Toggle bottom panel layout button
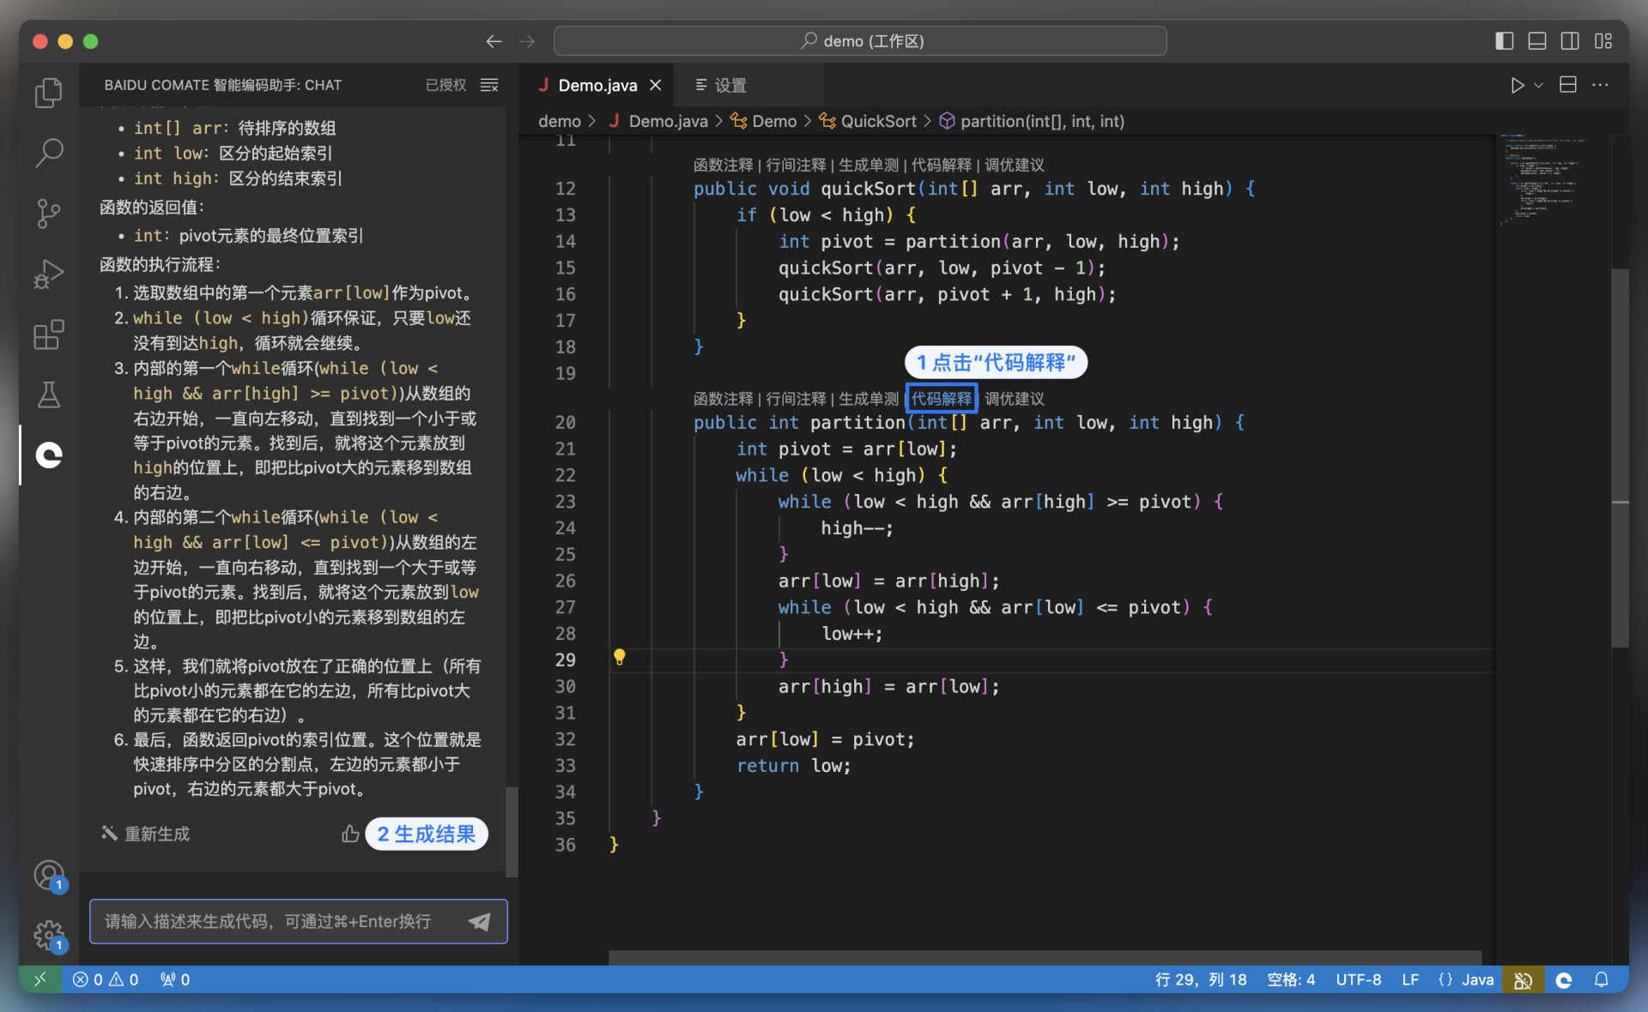 pyautogui.click(x=1537, y=41)
